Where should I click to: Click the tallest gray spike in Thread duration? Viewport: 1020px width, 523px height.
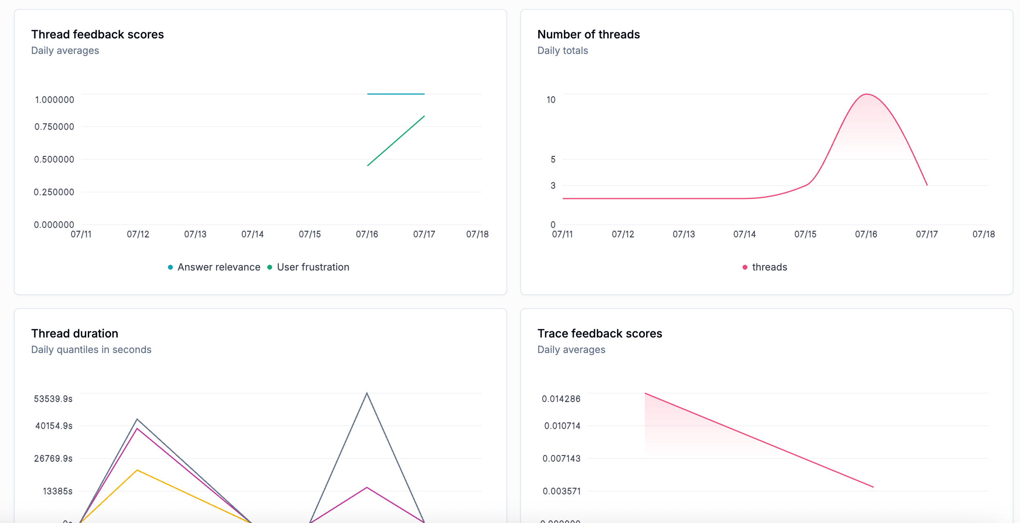tap(367, 392)
